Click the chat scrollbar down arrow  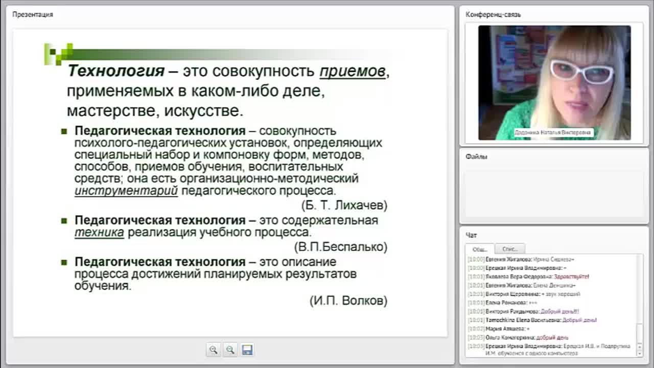click(x=640, y=353)
